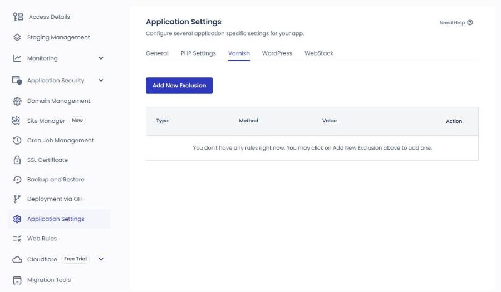
Task: Click the Free Trial badge beside Cloudflare
Action: (x=75, y=259)
